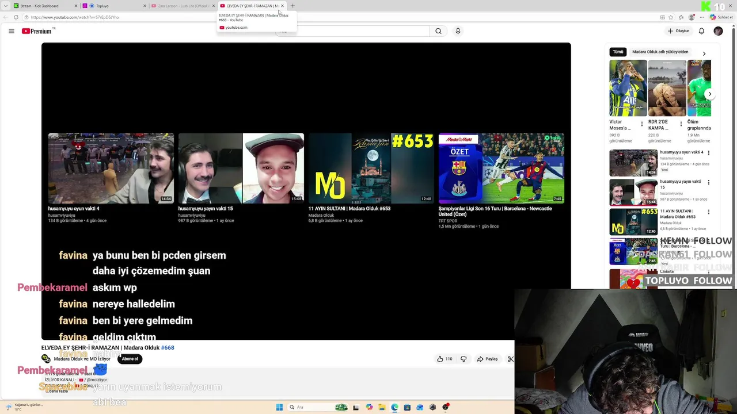737x414 pixels.
Task: Click the #668 hashtag link
Action: click(x=168, y=348)
